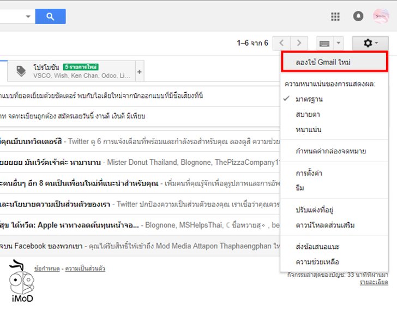Open email about Apple หาทางลดต้นทุนหน้าจอ
The height and width of the screenshot is (310, 397).
tap(140, 225)
